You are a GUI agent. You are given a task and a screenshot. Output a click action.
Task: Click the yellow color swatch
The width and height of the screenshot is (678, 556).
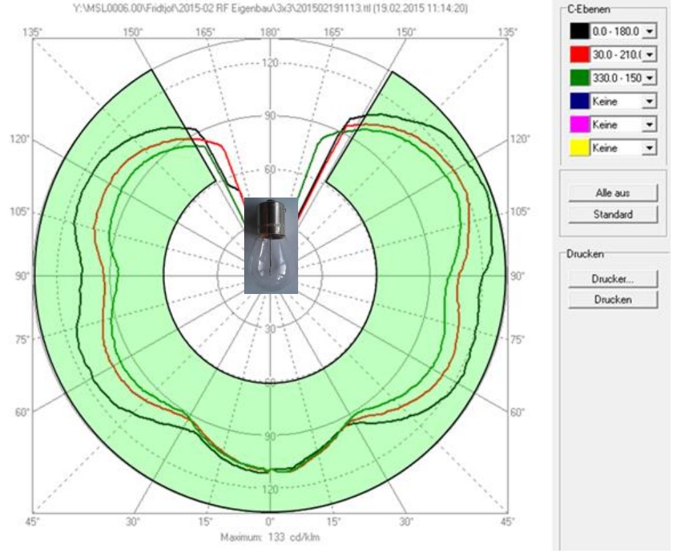click(x=579, y=148)
